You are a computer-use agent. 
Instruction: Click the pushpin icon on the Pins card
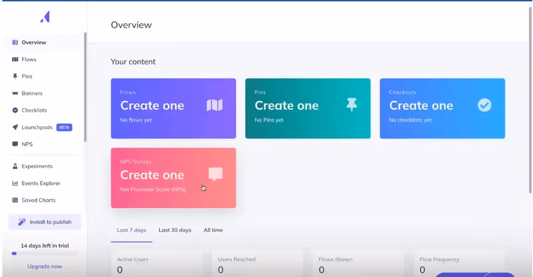[352, 105]
